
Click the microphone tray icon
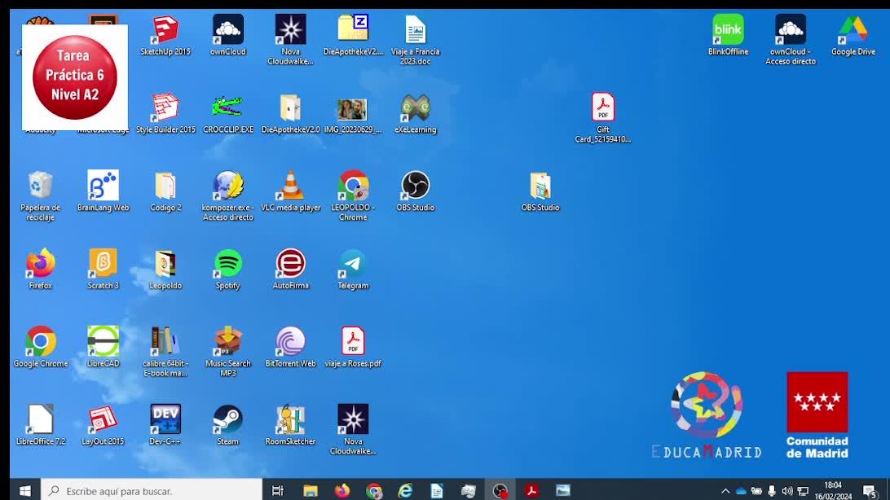[x=771, y=492]
